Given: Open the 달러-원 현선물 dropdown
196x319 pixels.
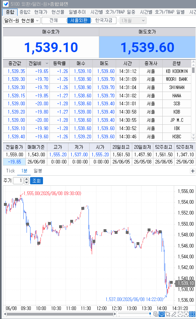Looking at the screenshot, I should click(x=21, y=20).
